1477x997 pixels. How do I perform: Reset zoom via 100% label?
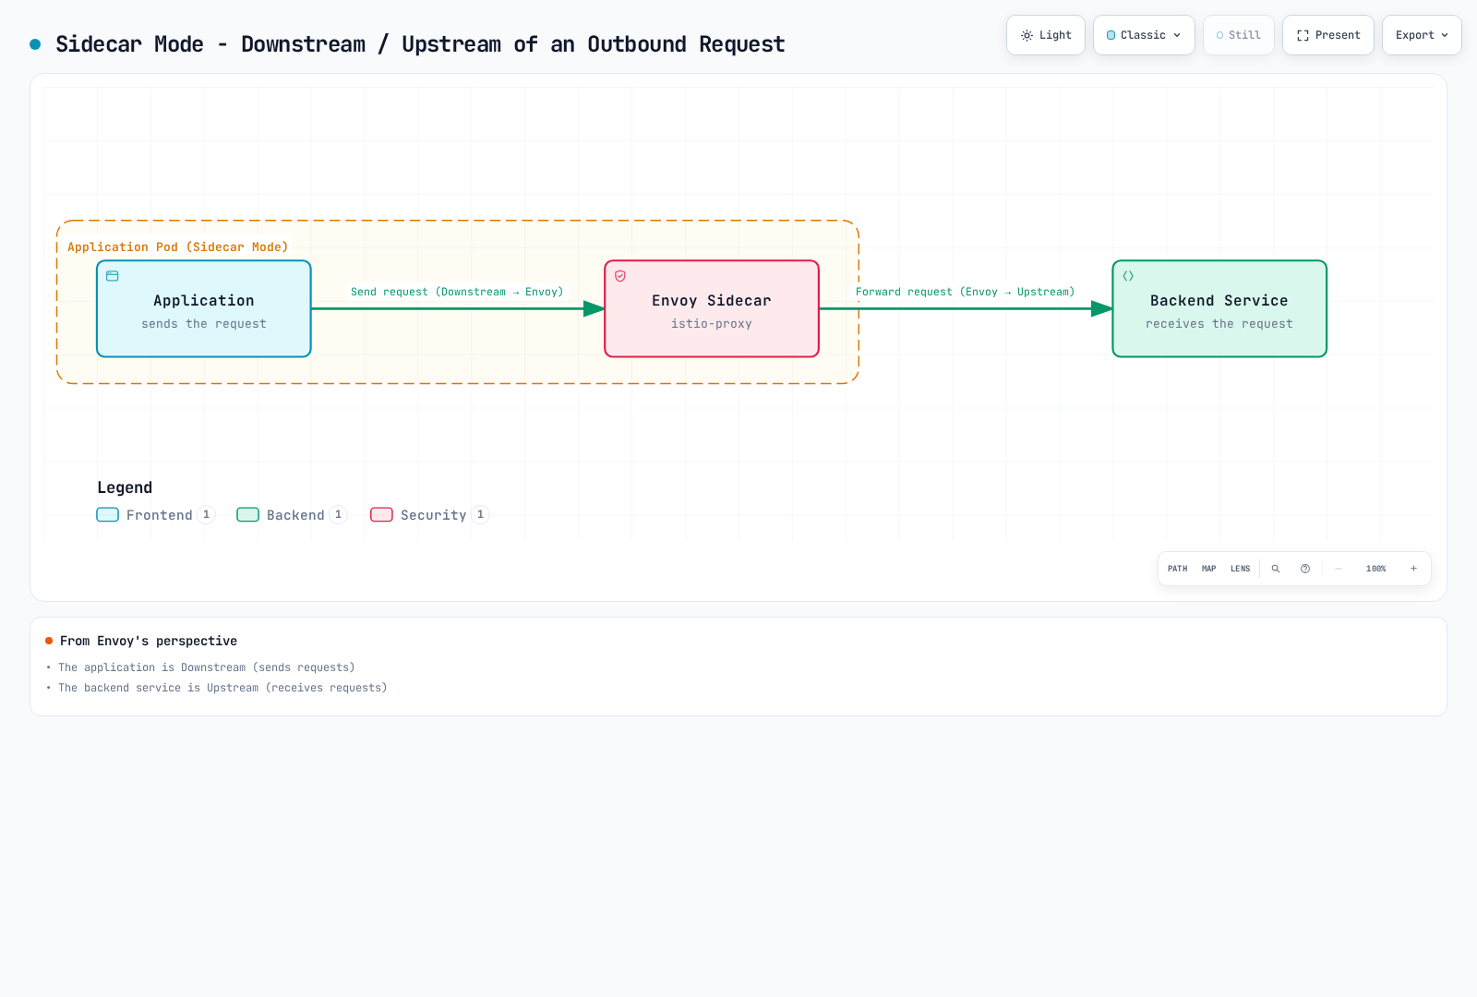coord(1376,569)
